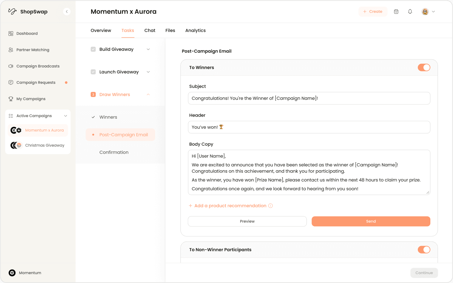Viewport: 453px width, 283px height.
Task: Open the calendar icon in the header
Action: click(x=396, y=11)
